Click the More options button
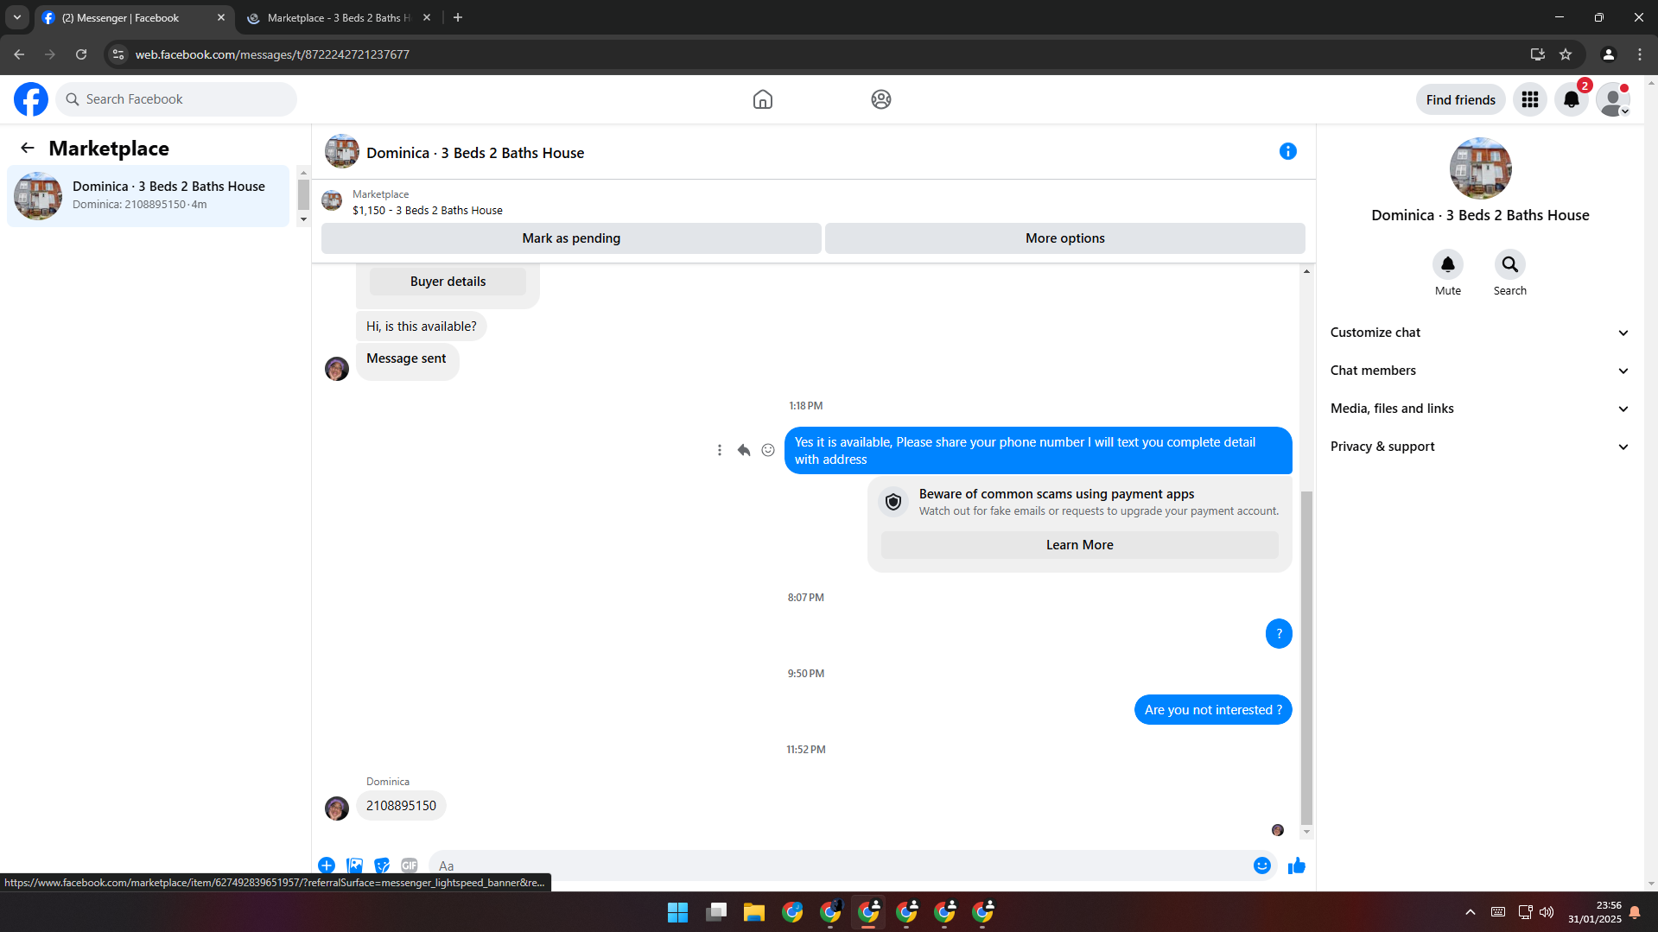The height and width of the screenshot is (932, 1658). click(x=1065, y=238)
